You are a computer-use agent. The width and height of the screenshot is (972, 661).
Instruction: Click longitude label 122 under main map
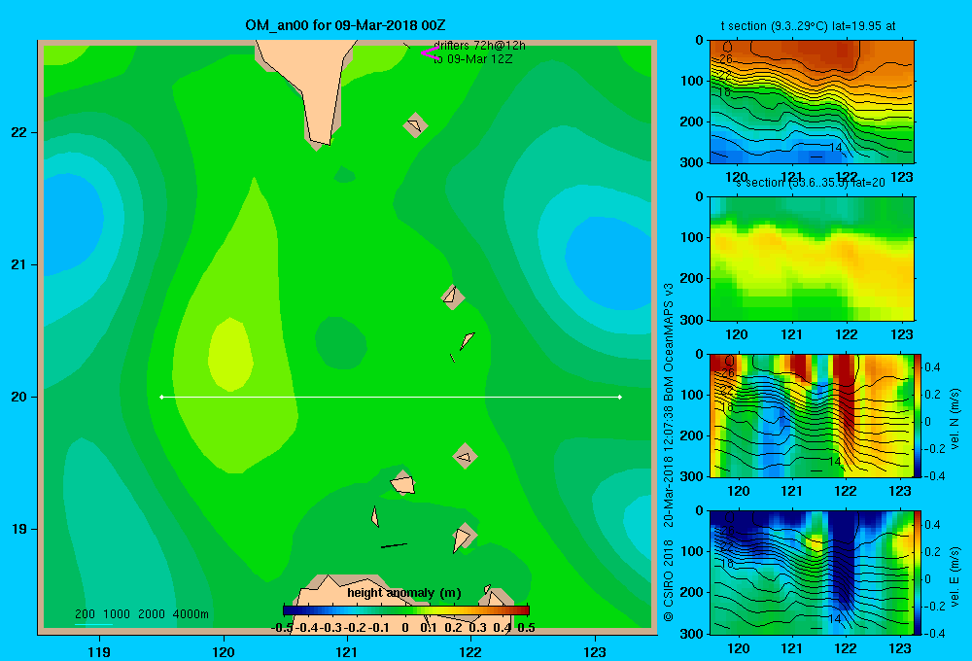(470, 651)
